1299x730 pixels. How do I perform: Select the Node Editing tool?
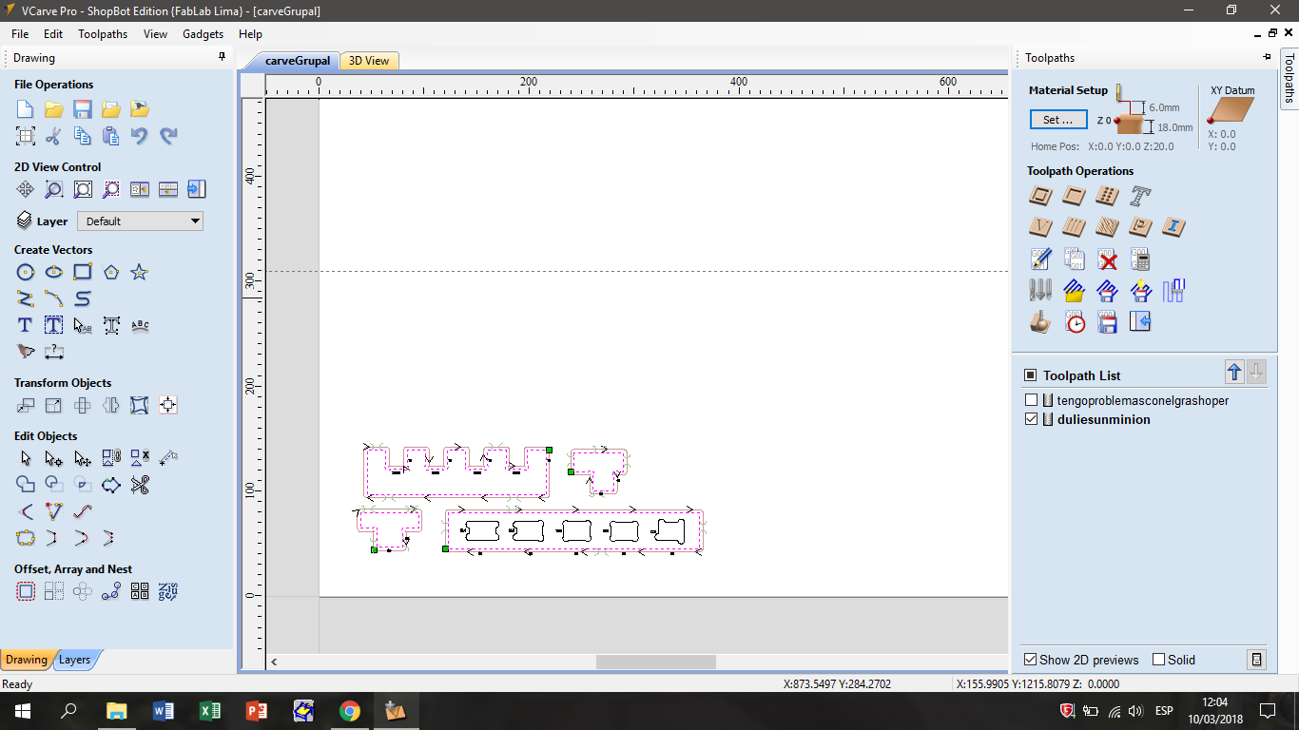coord(54,459)
